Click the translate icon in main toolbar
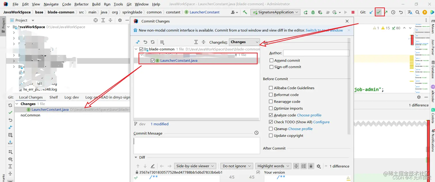 point(410,12)
